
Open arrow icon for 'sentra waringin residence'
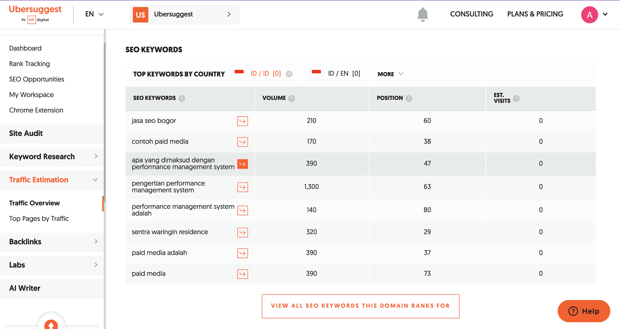[x=243, y=232]
